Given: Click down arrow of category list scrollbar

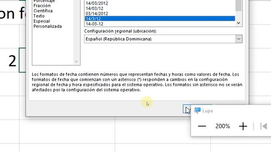Looking at the screenshot, I should (x=76, y=62).
